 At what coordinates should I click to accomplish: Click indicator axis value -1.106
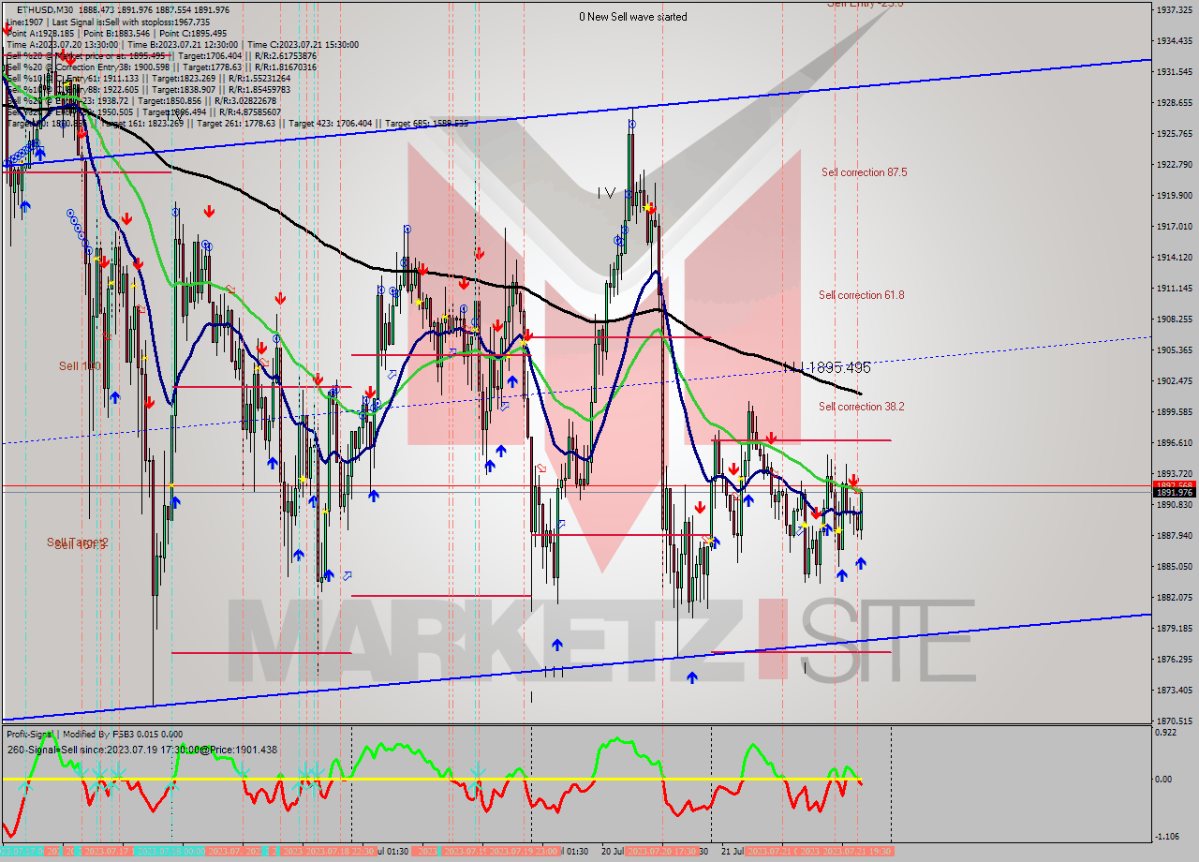coord(1167,837)
